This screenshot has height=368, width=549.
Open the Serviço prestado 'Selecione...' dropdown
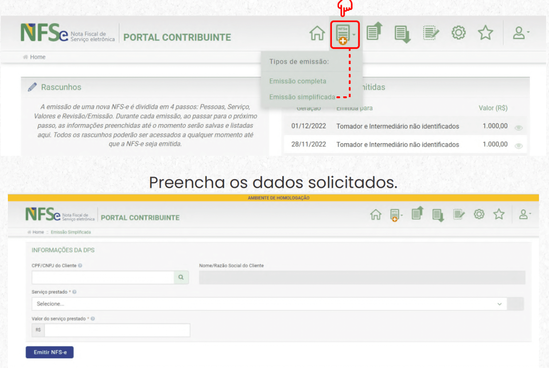tap(269, 304)
